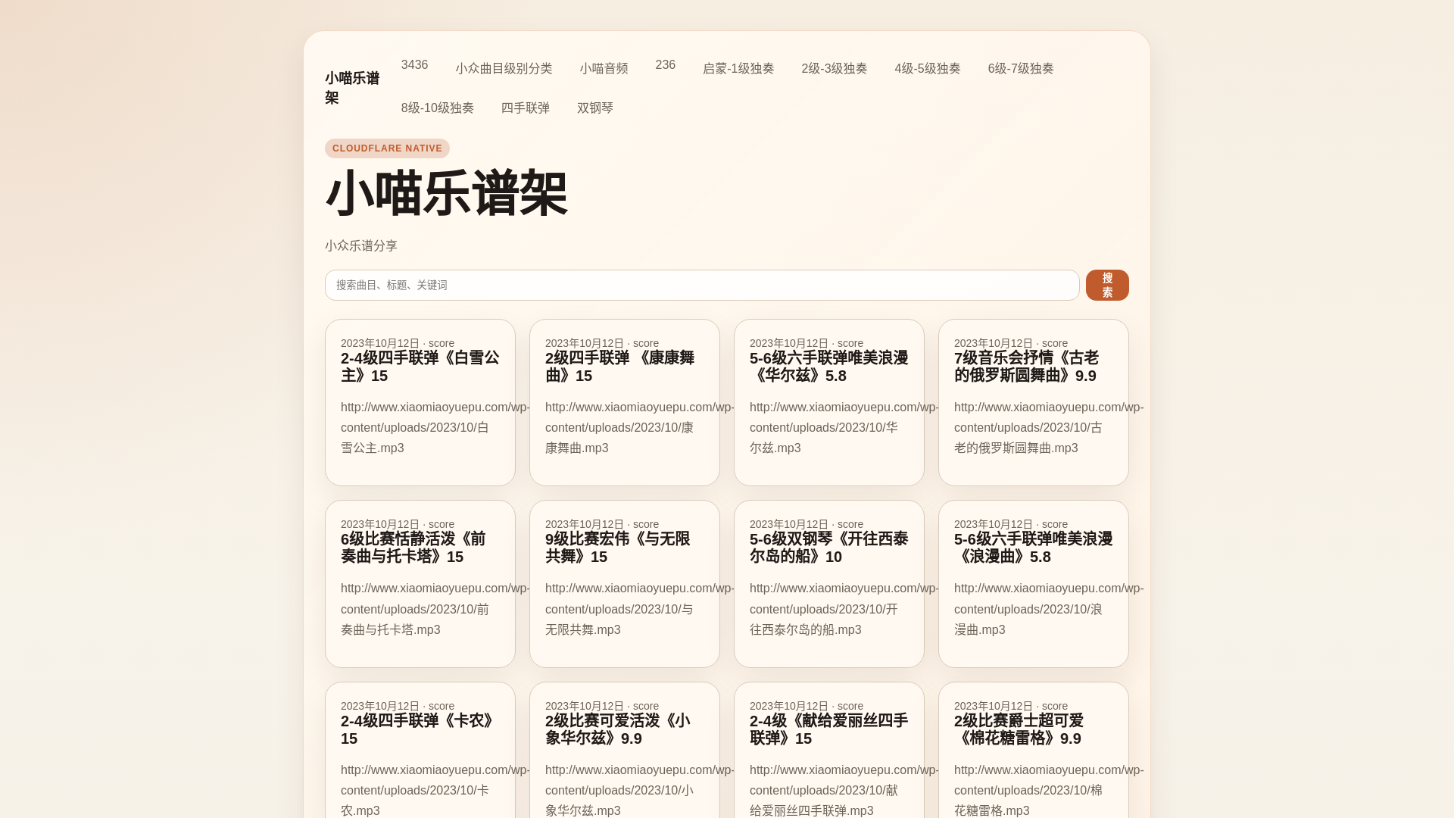This screenshot has width=1454, height=818.
Task: Open the 2级四手联弹《康康舞曲》15 title
Action: 619,367
